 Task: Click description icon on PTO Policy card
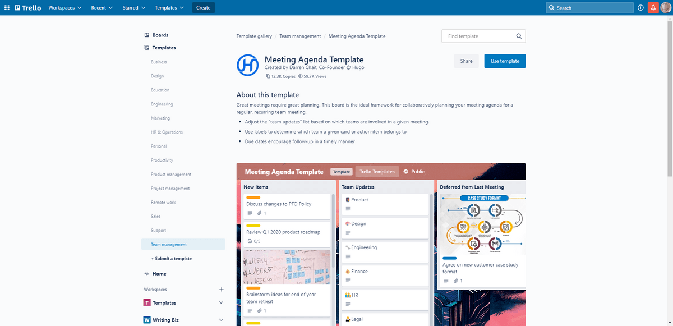250,213
